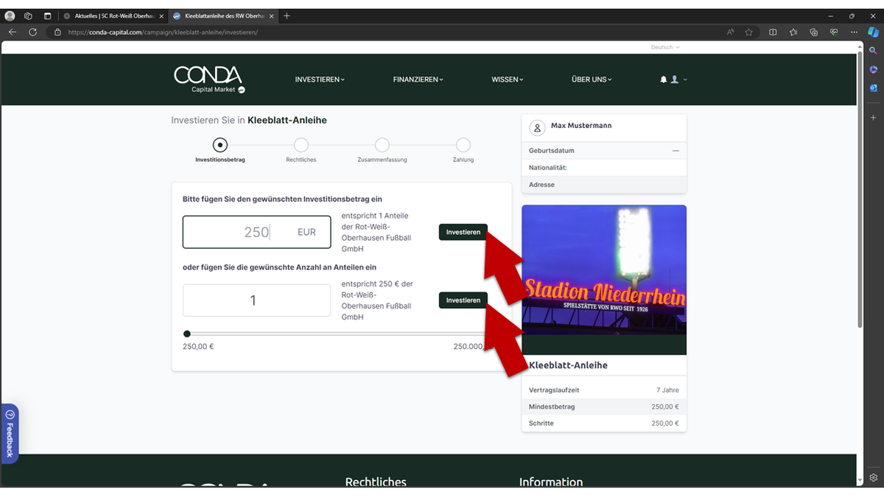Close the Kleeblattanleihe tab
The image size is (884, 497).
(x=271, y=15)
